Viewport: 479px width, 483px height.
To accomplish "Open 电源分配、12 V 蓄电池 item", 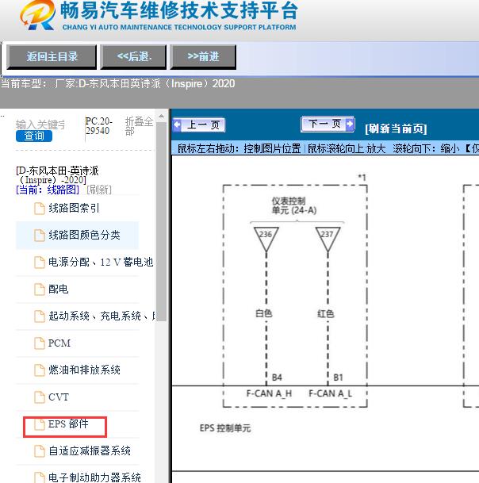I will coord(101,263).
